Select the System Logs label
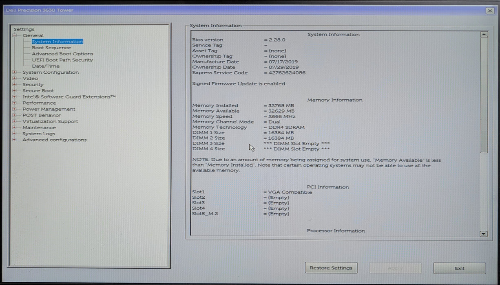The width and height of the screenshot is (500, 285). pyautogui.click(x=39, y=134)
